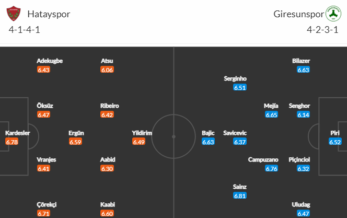Click the Giresunspor club crest icon

tap(333, 14)
